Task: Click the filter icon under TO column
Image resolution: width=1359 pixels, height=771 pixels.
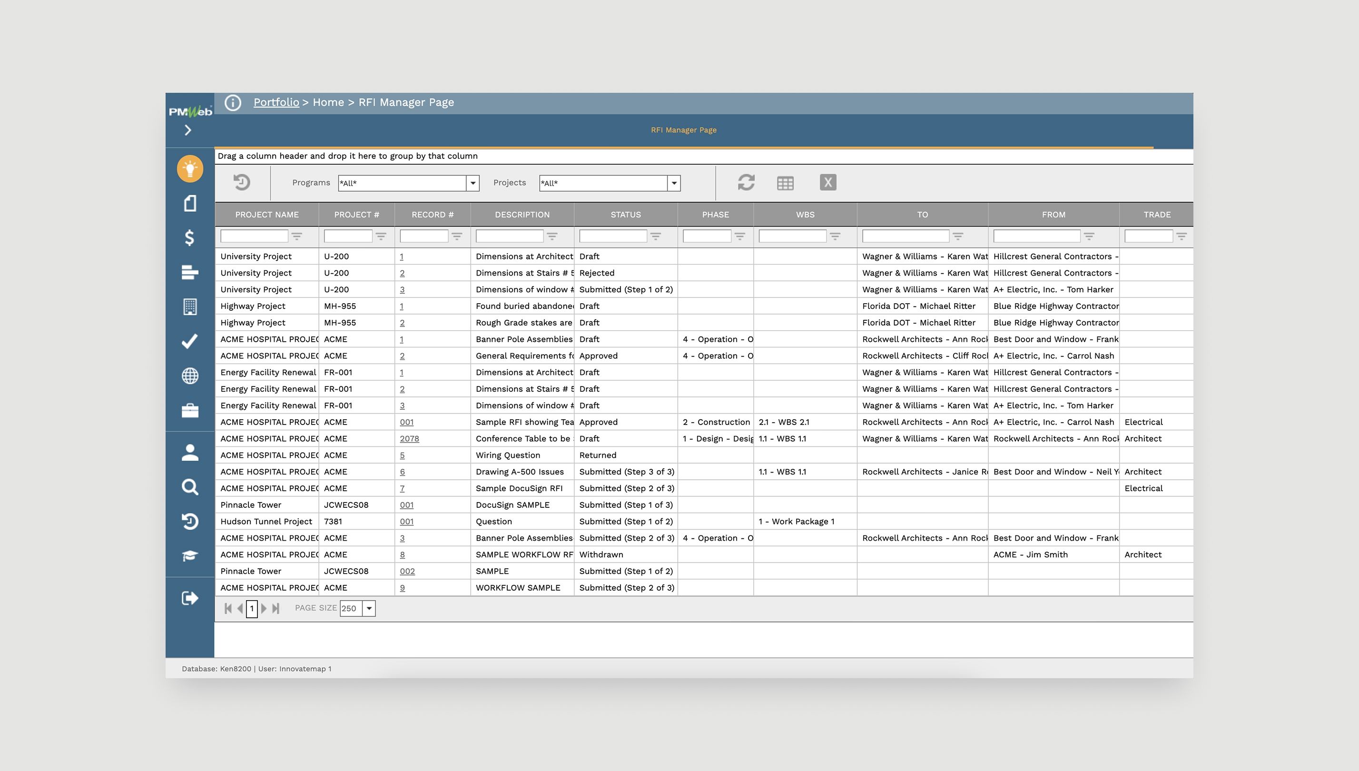Action: tap(958, 236)
